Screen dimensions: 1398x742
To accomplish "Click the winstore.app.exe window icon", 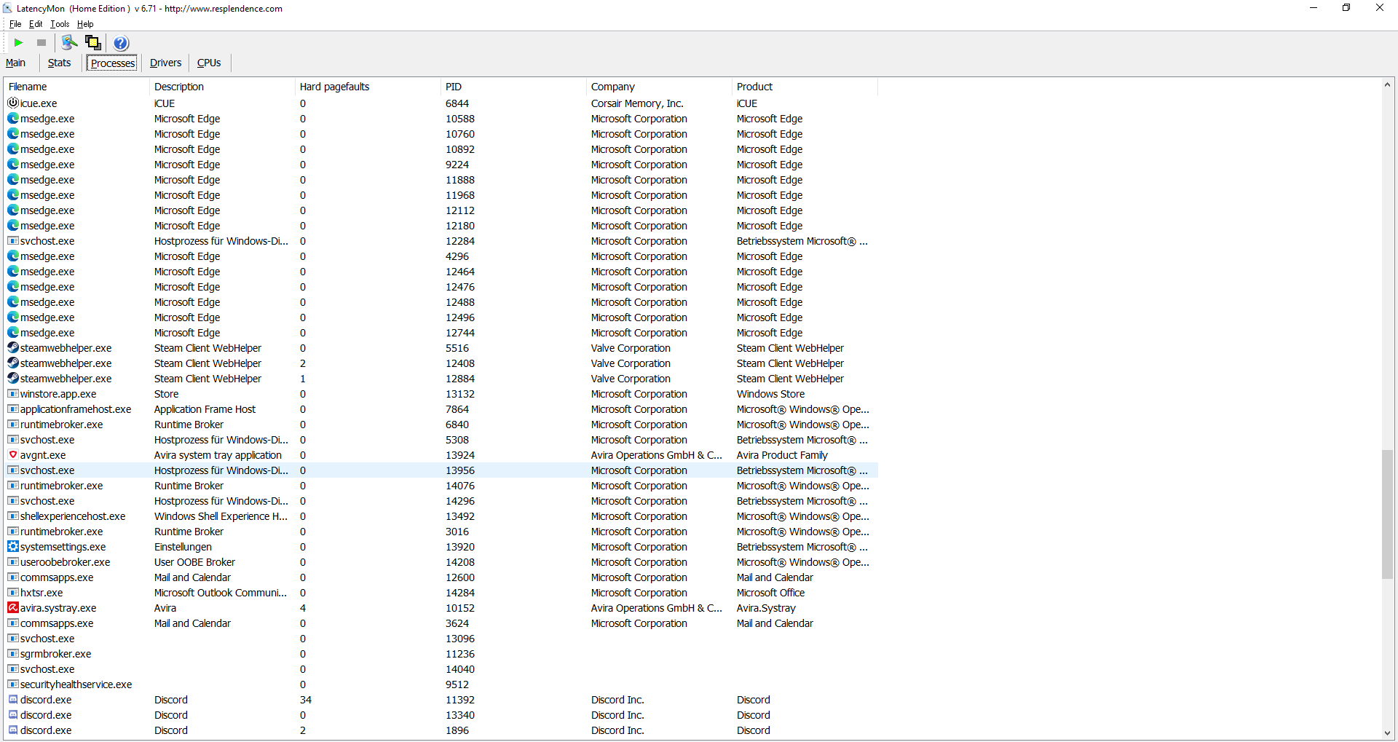I will pyautogui.click(x=13, y=393).
